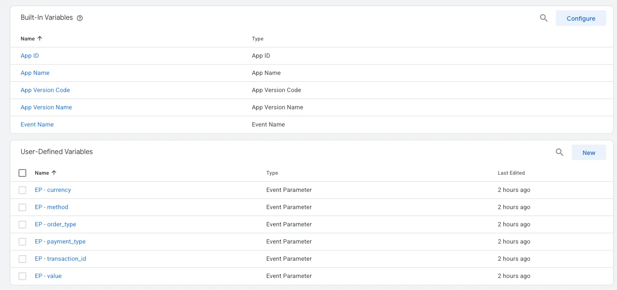The image size is (617, 290).
Task: Tick the EP - value checkbox
Action: 22,276
